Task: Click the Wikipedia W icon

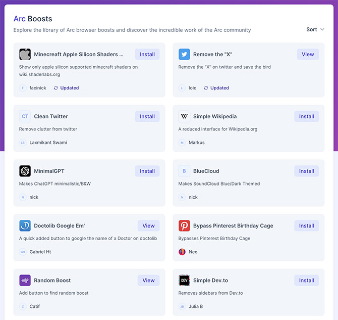Action: pos(184,116)
